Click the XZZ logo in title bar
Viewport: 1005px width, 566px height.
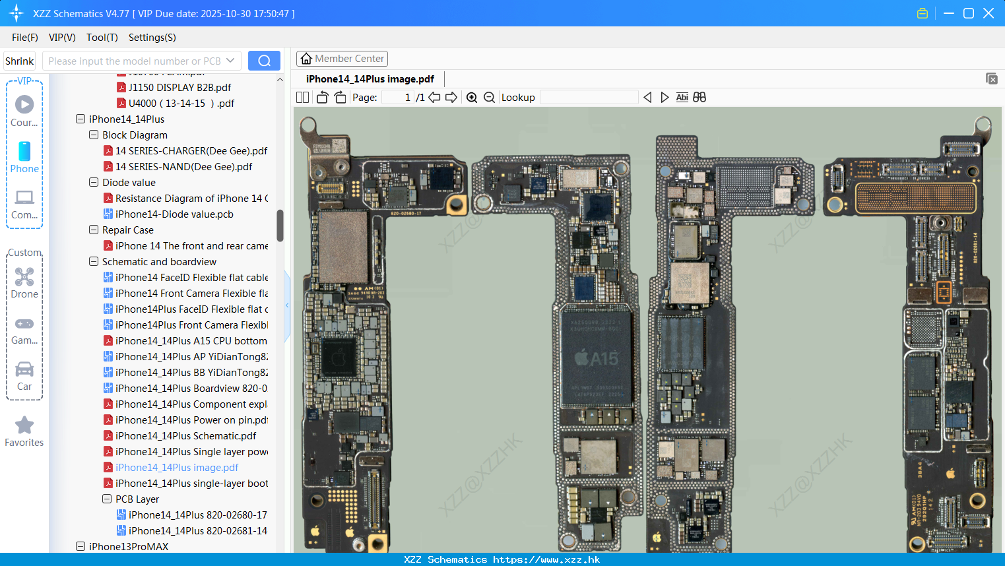(16, 13)
